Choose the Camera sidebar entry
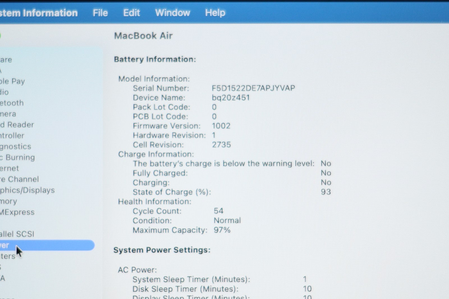The height and width of the screenshot is (299, 449). click(8, 114)
